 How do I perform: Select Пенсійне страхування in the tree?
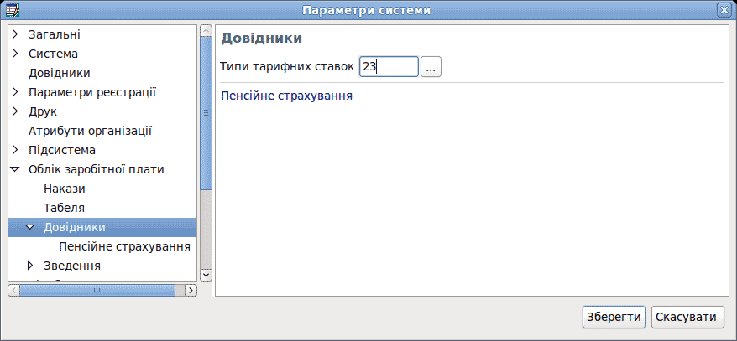pos(124,246)
